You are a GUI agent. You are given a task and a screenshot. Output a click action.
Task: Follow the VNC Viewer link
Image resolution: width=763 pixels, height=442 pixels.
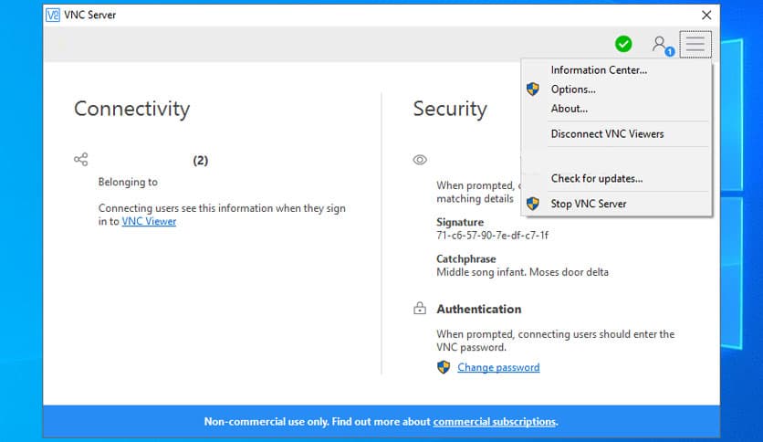(149, 222)
